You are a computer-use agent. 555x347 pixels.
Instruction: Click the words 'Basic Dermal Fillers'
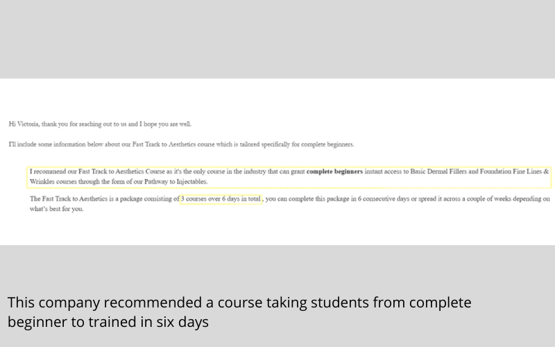pyautogui.click(x=438, y=171)
